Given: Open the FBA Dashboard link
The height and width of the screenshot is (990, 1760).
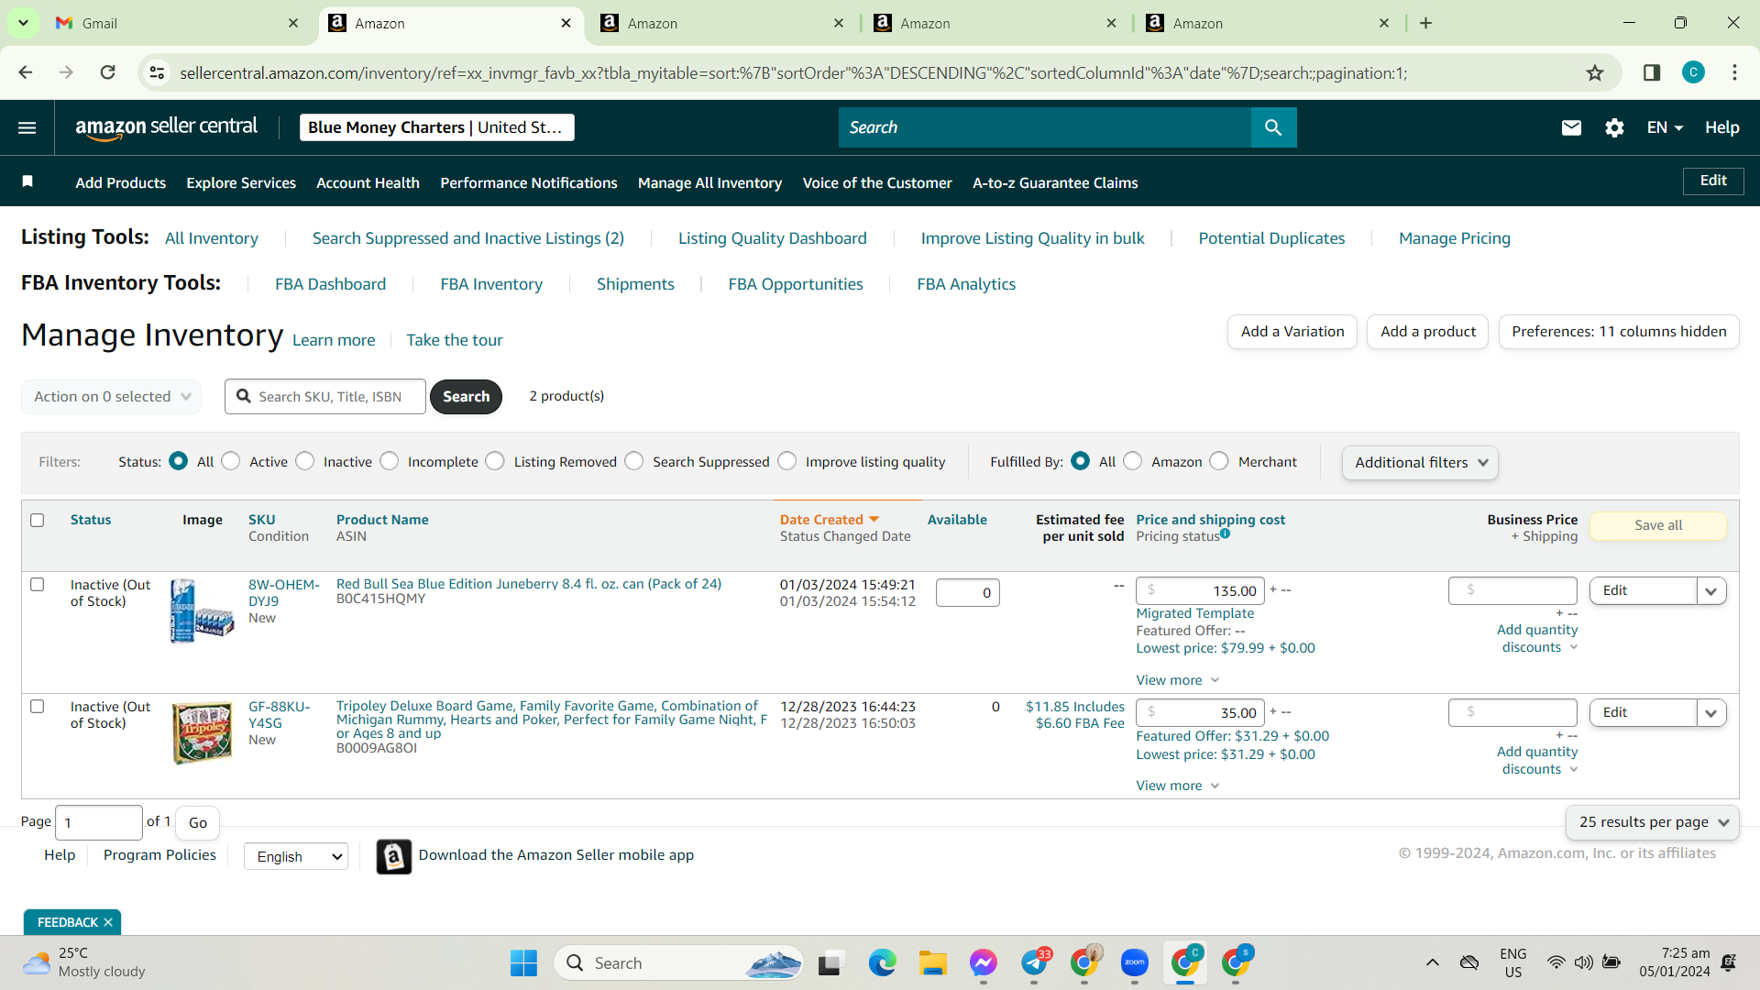Looking at the screenshot, I should click(x=330, y=284).
